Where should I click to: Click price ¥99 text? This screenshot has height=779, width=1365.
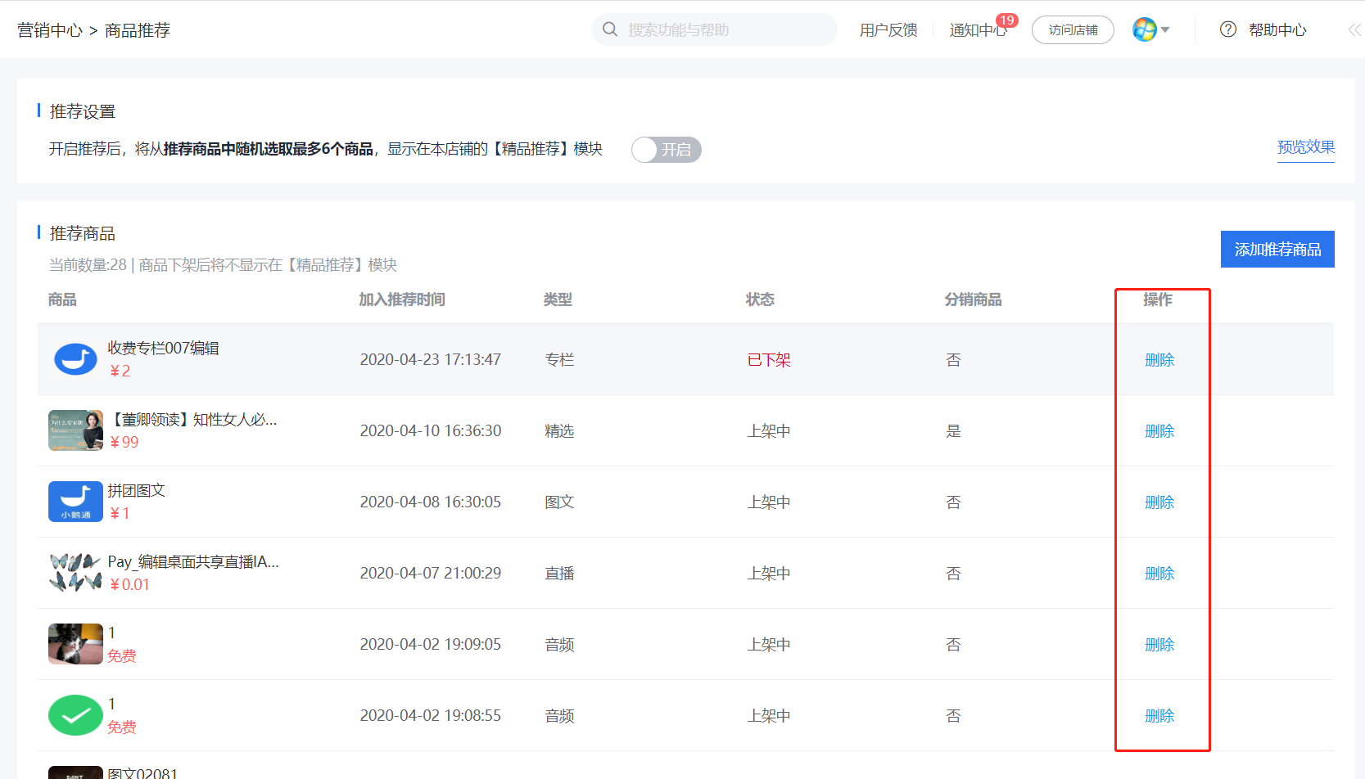(124, 442)
